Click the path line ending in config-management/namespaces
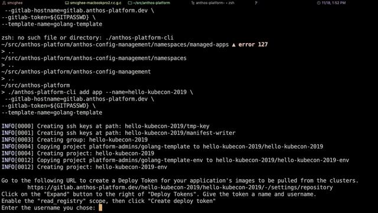Screen dimensions: 378x213 click(x=94, y=58)
